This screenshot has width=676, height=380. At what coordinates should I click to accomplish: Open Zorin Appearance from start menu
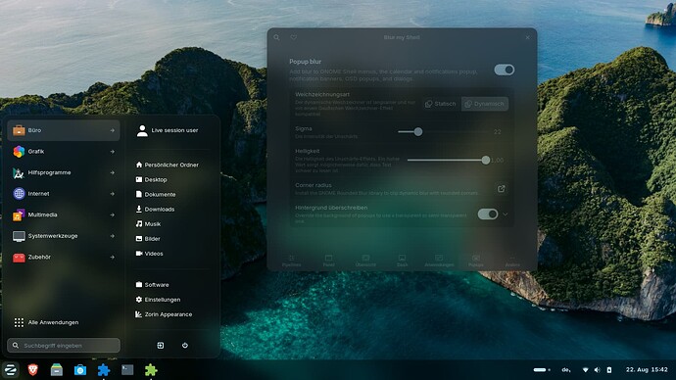(x=164, y=314)
